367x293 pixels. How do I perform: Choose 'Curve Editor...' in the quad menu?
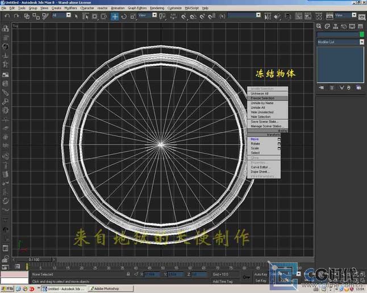tap(264, 167)
